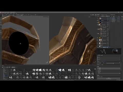Select the Projection tool in left toolbar
The height and width of the screenshot is (92, 123).
click(1, 20)
